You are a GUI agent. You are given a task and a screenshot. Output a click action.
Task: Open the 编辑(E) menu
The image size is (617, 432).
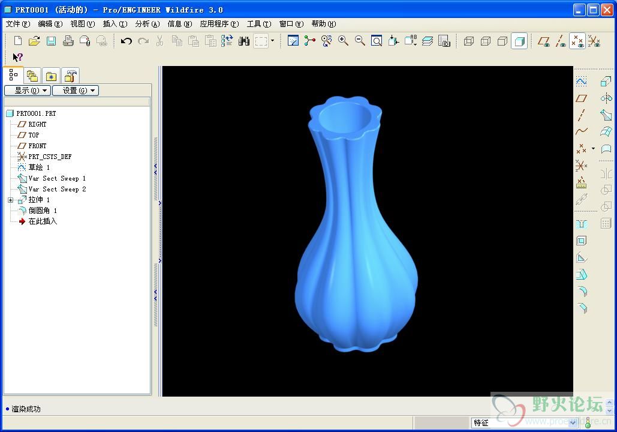pos(50,24)
